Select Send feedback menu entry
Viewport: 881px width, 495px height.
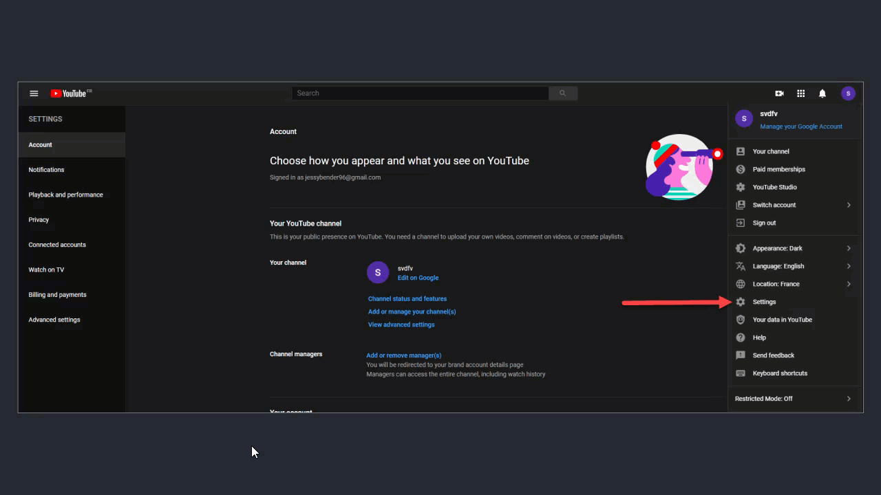(x=795, y=355)
